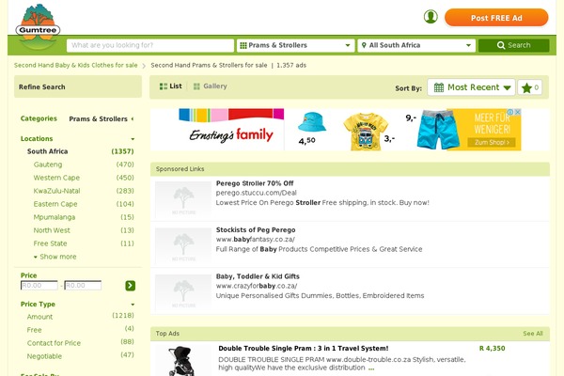The image size is (564, 376).
Task: Click the Double Trouble pram thumbnail
Action: pyautogui.click(x=181, y=361)
